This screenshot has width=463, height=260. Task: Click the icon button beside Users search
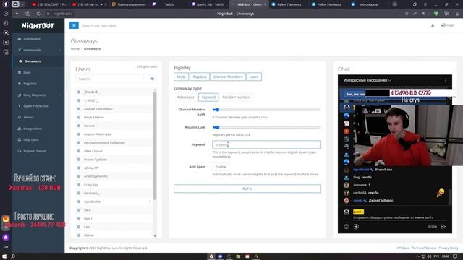pos(153,79)
